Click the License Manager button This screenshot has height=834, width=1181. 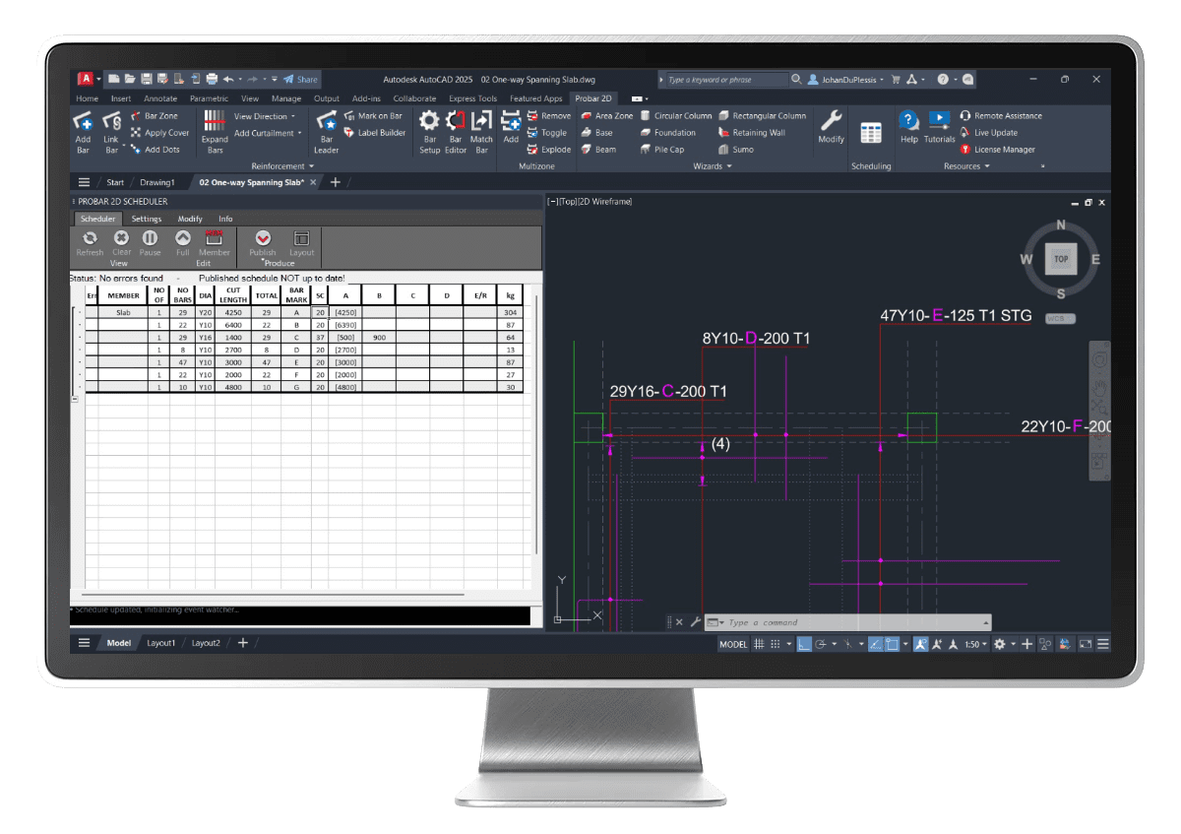(1004, 150)
